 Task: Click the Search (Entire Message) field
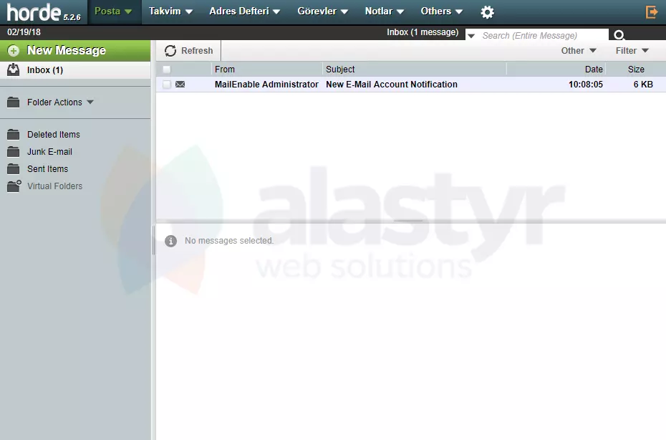543,35
